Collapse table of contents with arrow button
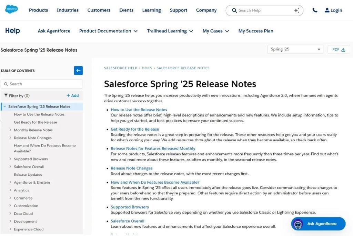This screenshot has height=236, width=353. point(78,71)
